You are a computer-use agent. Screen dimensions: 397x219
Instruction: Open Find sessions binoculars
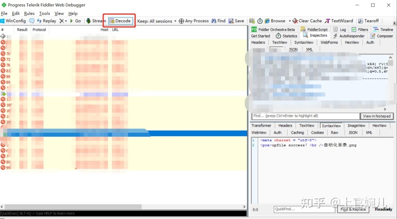[x=218, y=21]
